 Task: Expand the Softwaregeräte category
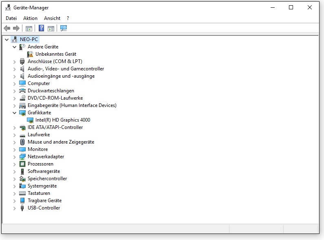[14, 172]
